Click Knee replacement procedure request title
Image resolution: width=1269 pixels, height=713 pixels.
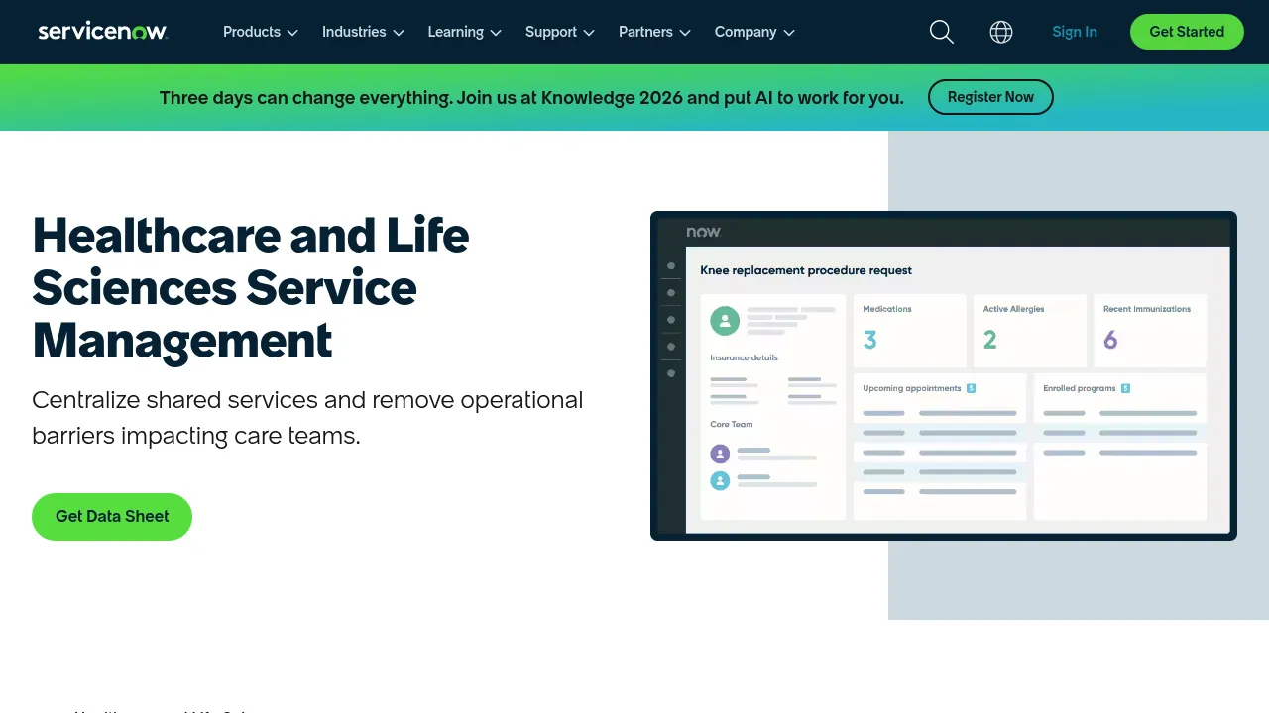[806, 270]
